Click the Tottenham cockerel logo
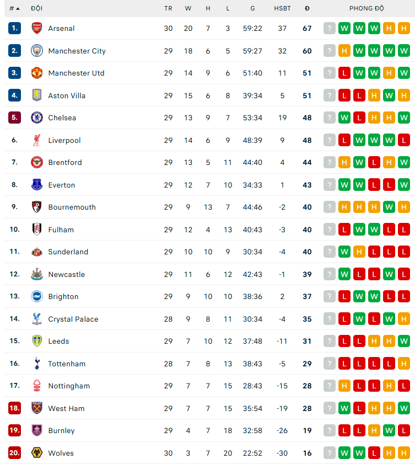This screenshot has height=464, width=415. (x=37, y=364)
